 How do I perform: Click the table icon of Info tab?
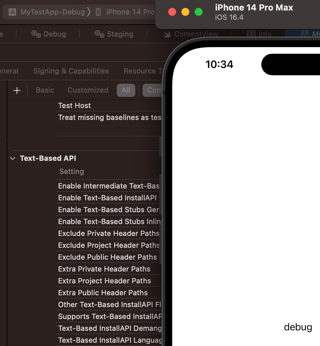pyautogui.click(x=251, y=34)
